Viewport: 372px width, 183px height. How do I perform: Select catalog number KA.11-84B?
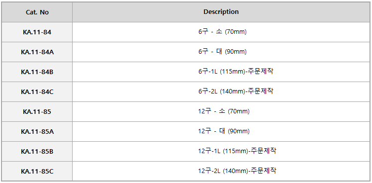click(x=37, y=72)
